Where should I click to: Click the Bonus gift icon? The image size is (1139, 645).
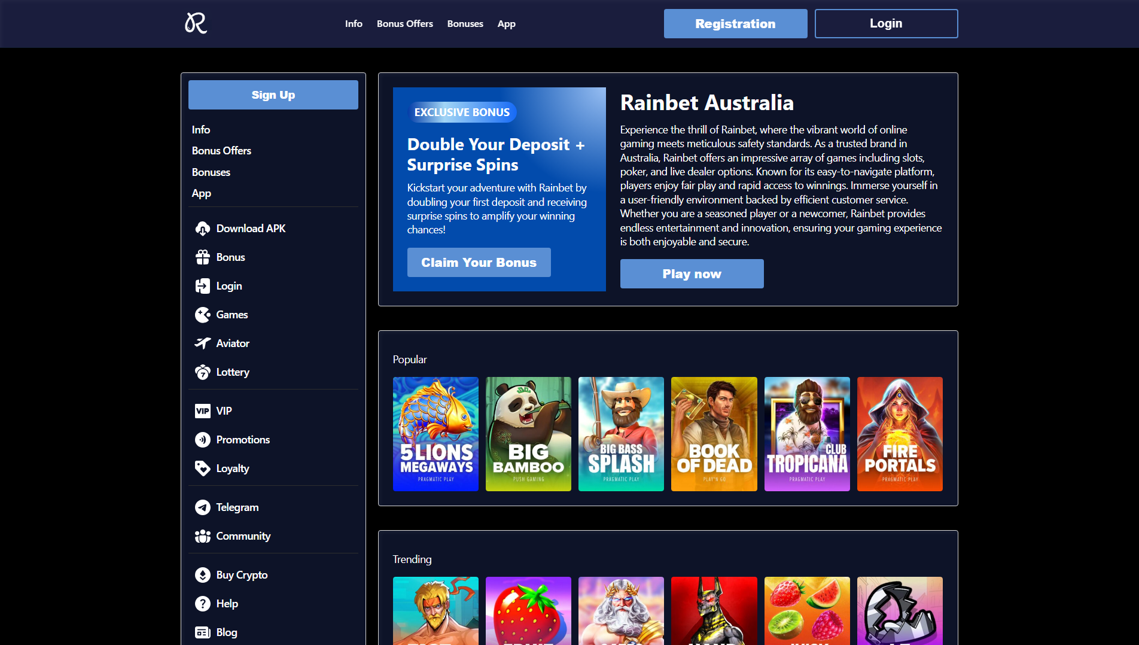coord(203,257)
